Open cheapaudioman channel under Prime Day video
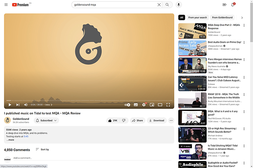This screenshot has width=253, height=168. [x=215, y=46]
